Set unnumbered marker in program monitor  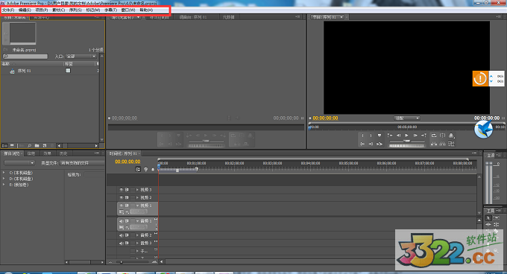click(x=380, y=136)
